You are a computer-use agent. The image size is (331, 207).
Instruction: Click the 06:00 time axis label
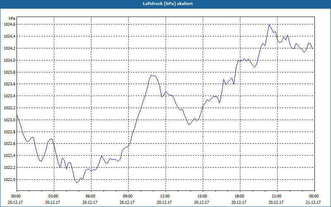tap(91, 196)
